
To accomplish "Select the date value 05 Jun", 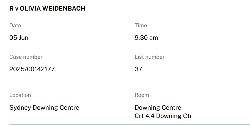I will tap(19, 38).
